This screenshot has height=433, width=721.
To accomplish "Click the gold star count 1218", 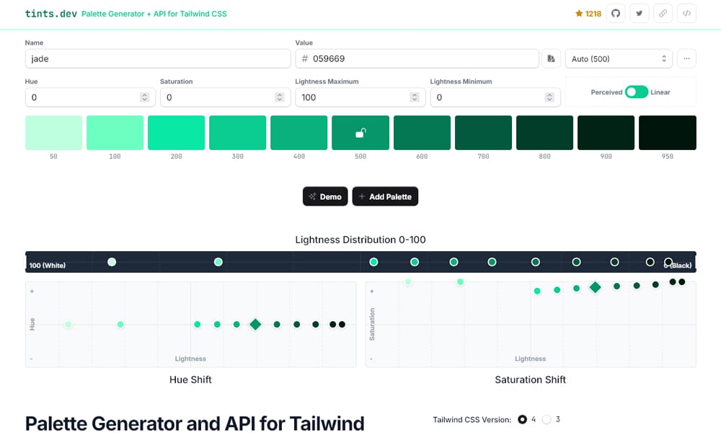I will pyautogui.click(x=588, y=14).
